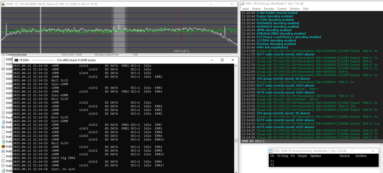
Task: Click 'P25 Phase 1 and Phase 2 decoding enabled'
Action: pos(289,37)
